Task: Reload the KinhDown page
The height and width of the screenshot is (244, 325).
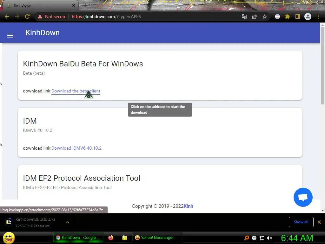Action: coord(27,17)
